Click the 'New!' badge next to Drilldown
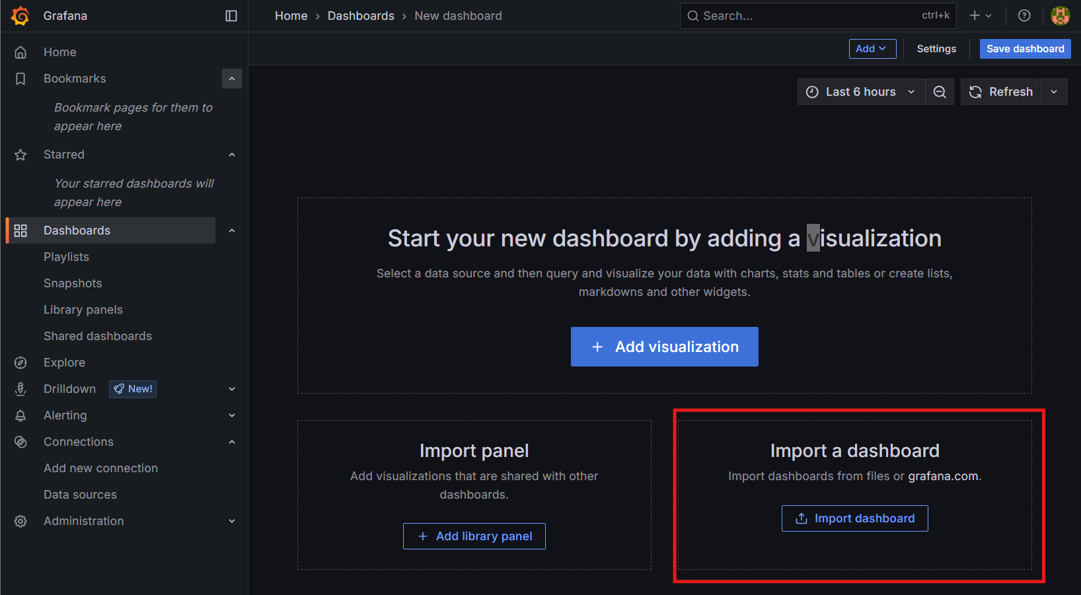 coord(133,389)
